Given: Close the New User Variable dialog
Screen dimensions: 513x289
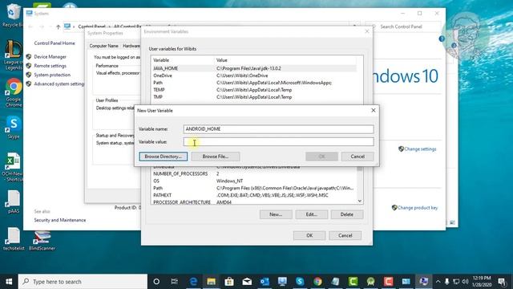Looking at the screenshot, I should (374, 111).
